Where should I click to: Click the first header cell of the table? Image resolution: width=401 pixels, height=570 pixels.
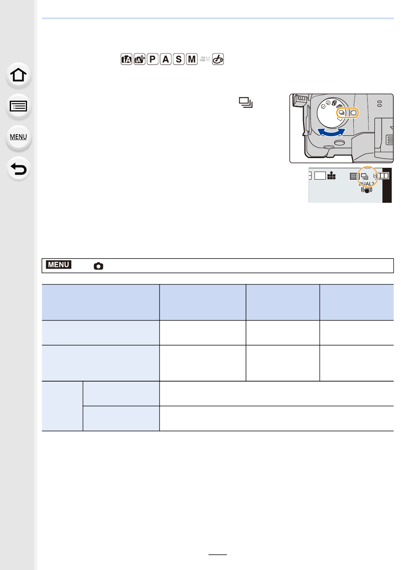pos(100,302)
